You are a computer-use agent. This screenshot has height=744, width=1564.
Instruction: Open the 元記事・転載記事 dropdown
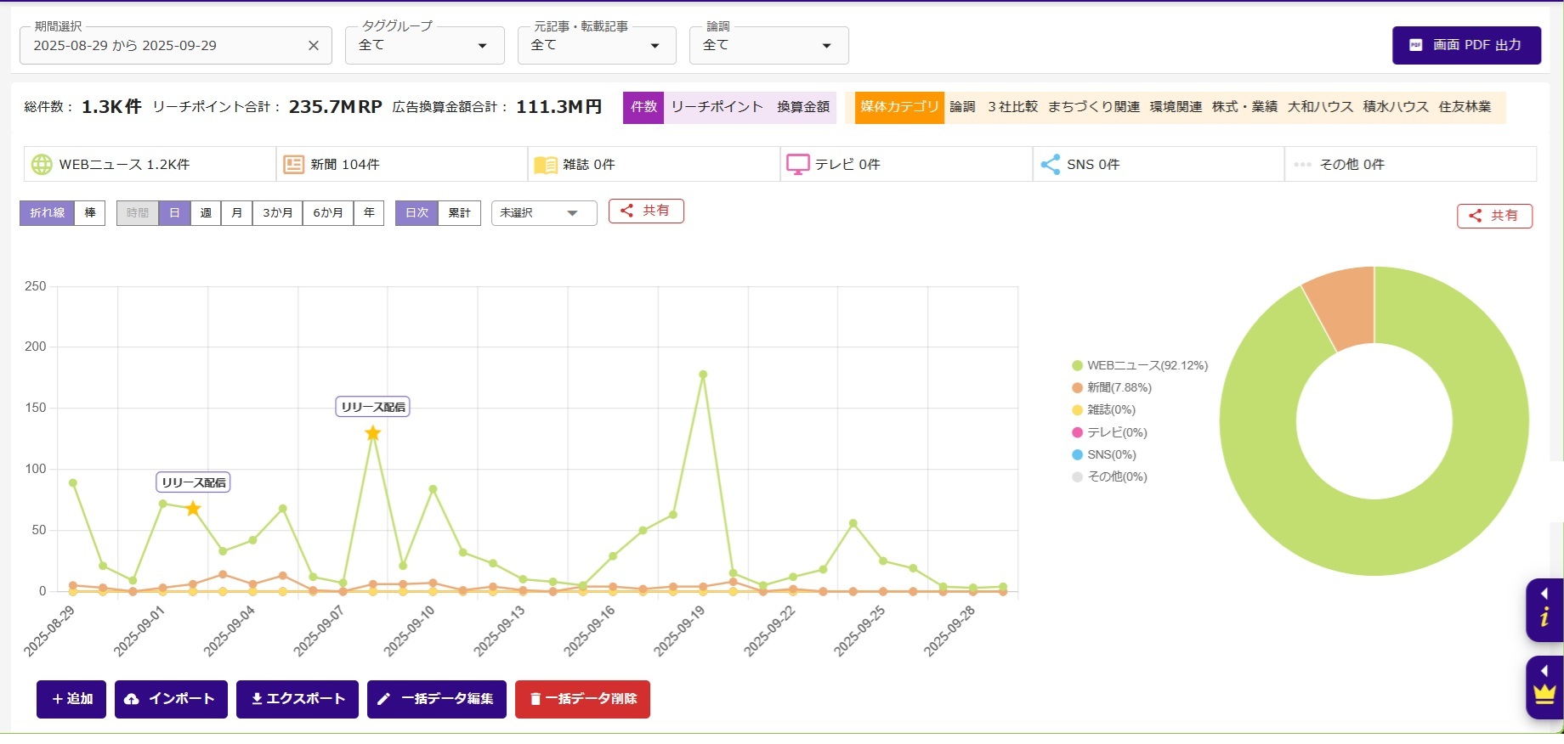tap(597, 46)
